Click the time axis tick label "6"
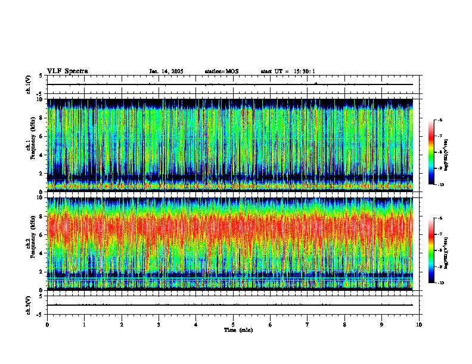Image resolution: width=472 pixels, height=364 pixels. tap(271, 325)
